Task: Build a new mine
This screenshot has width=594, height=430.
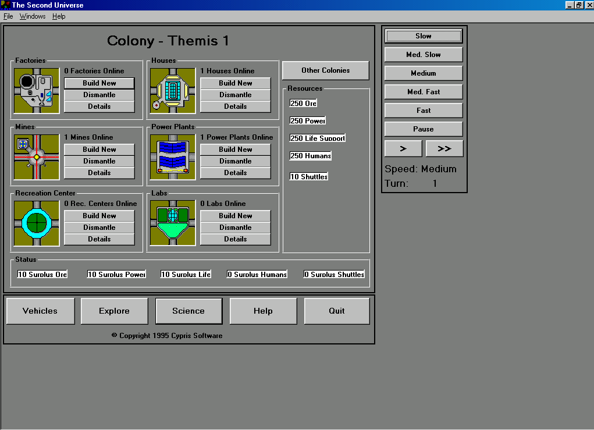Action: click(x=99, y=150)
